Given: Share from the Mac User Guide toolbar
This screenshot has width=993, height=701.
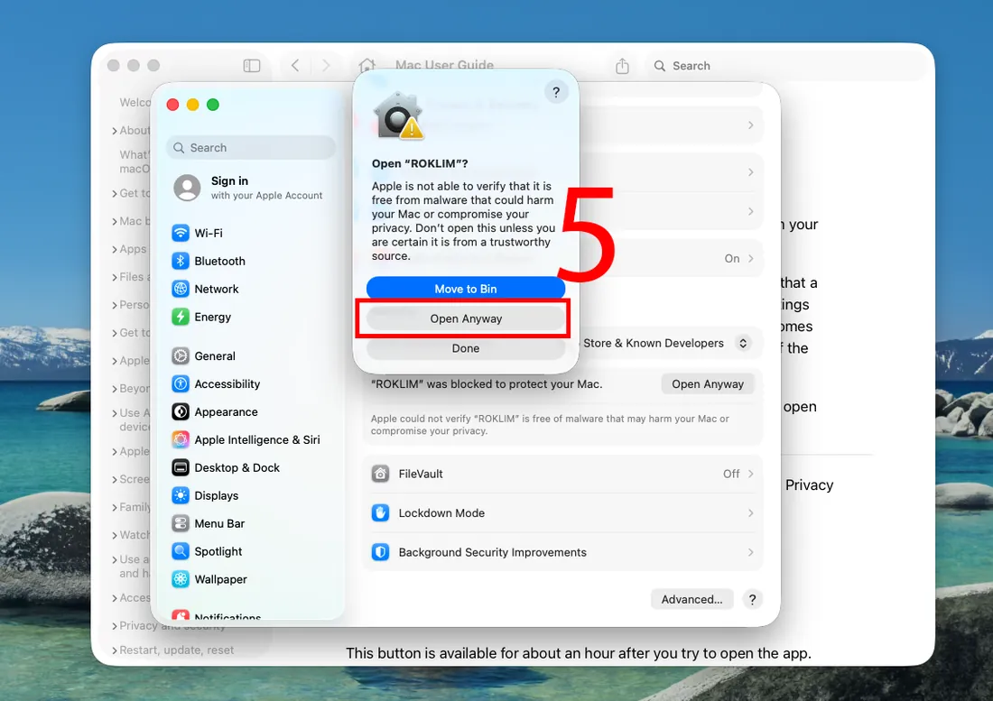Looking at the screenshot, I should (623, 65).
